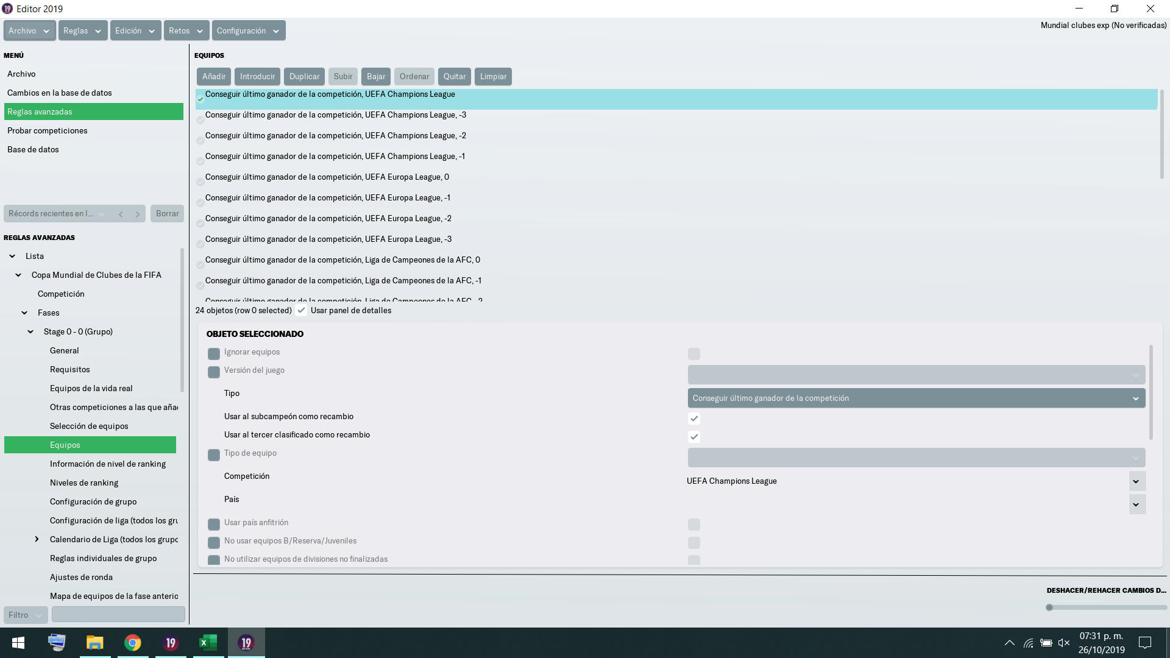
Task: Click Editor 2019 app icon in title bar
Action: coord(7,9)
